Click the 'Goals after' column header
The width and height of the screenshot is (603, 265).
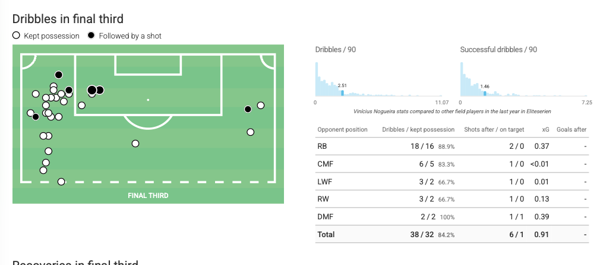[571, 129]
